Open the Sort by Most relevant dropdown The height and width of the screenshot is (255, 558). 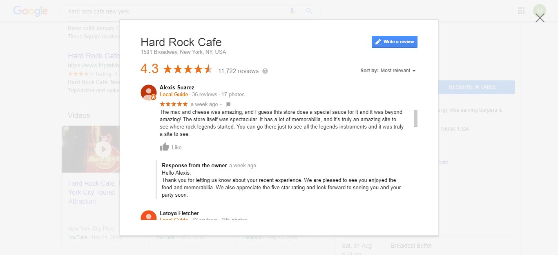(x=397, y=70)
